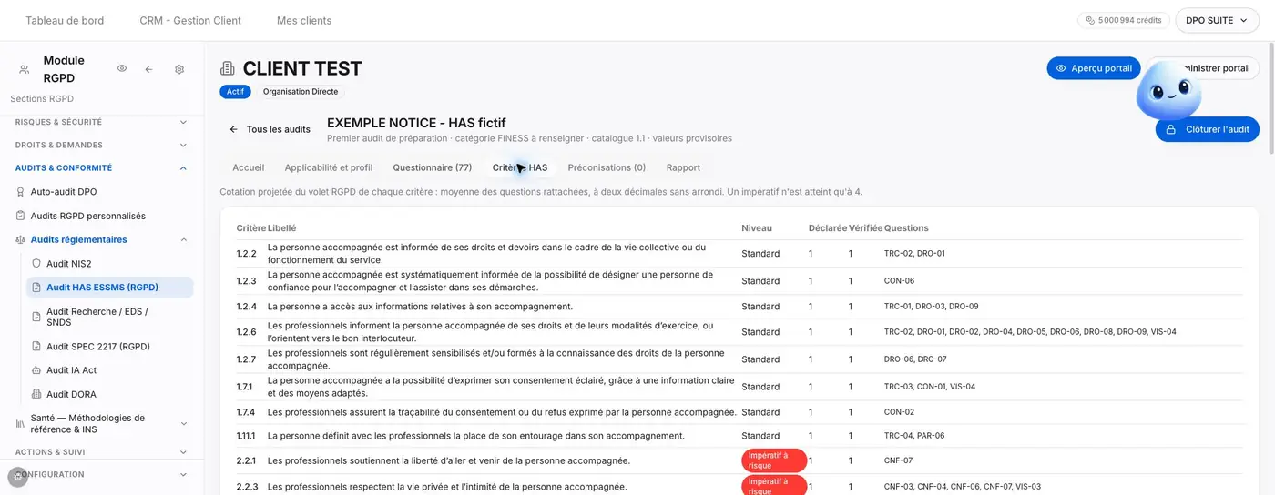Screen dimensions: 1275x495
Task: Click the 5 000 994 crédits badge
Action: [1124, 20]
